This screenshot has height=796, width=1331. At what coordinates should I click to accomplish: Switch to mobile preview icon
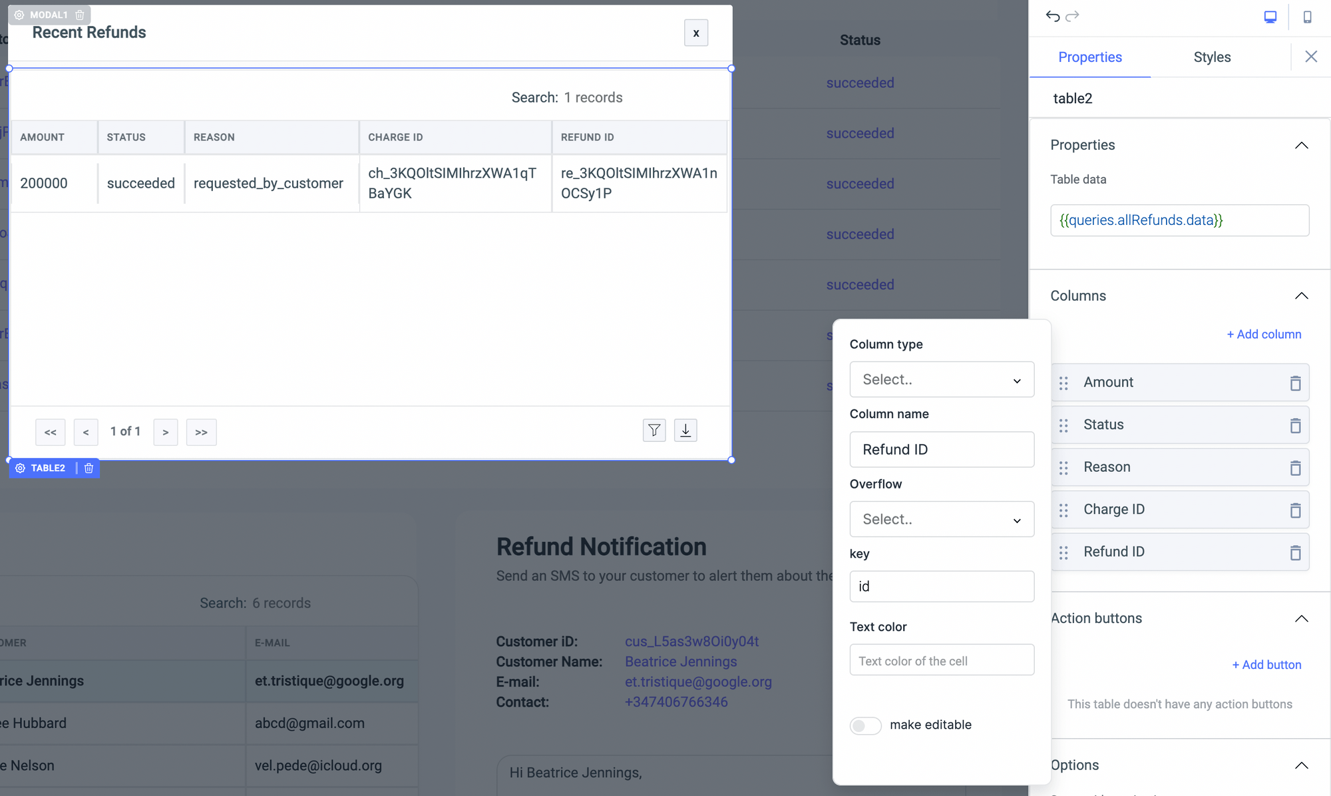(x=1308, y=17)
